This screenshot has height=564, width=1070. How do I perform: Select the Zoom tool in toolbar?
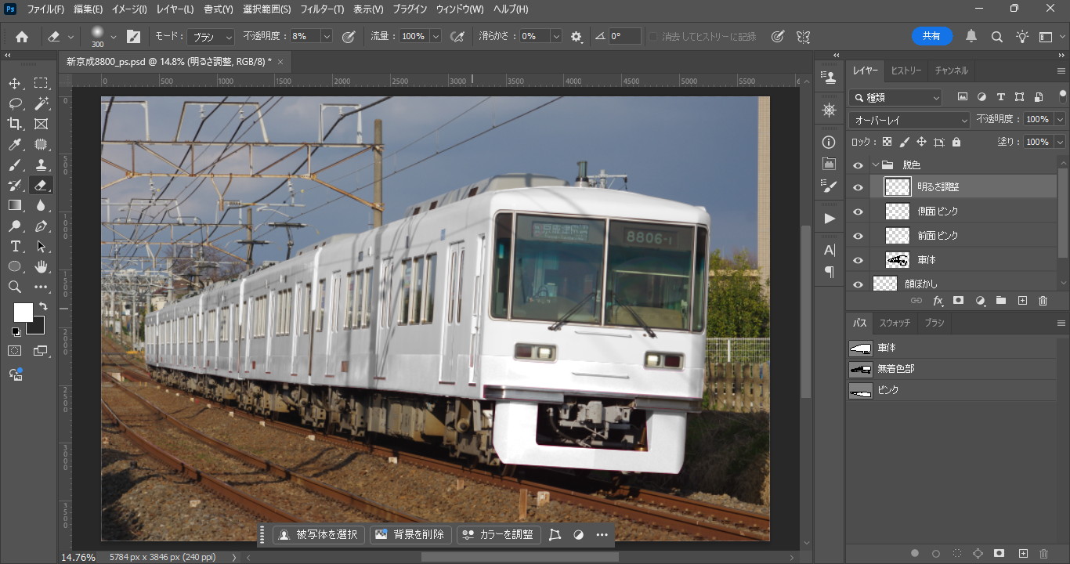pos(15,287)
